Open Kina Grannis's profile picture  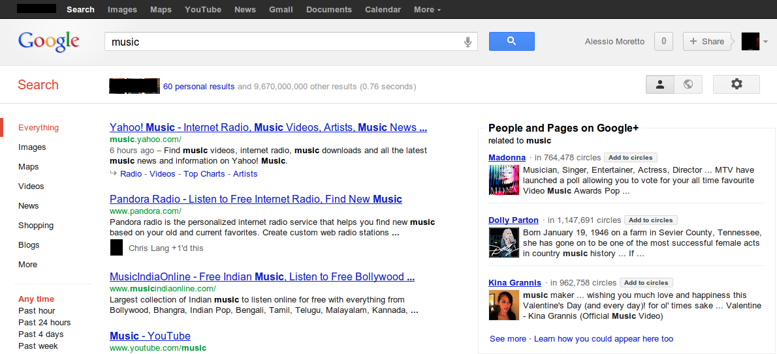point(503,305)
